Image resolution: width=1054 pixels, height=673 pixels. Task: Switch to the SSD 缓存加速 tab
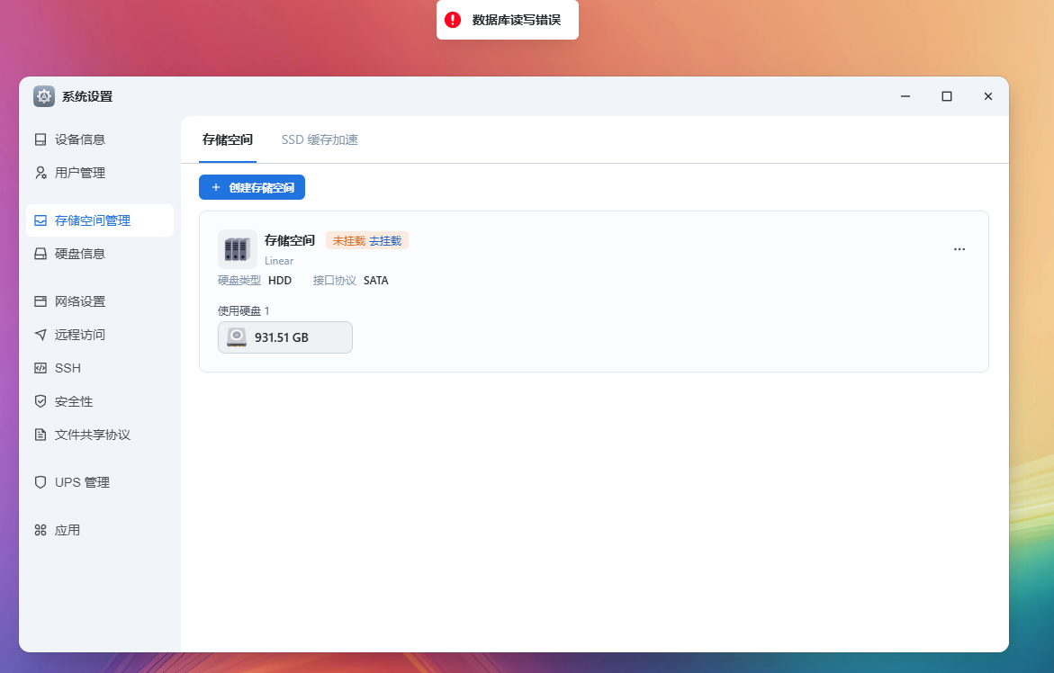pos(320,139)
